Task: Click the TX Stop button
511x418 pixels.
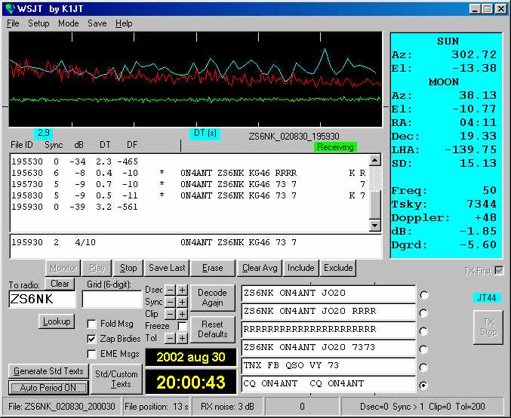Action: (488, 327)
